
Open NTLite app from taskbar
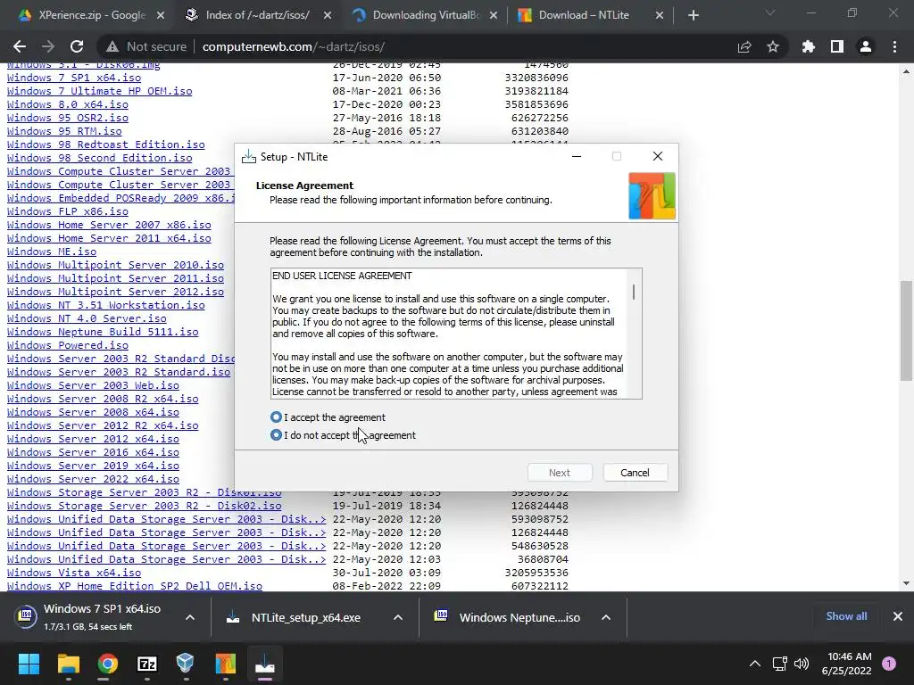(225, 664)
